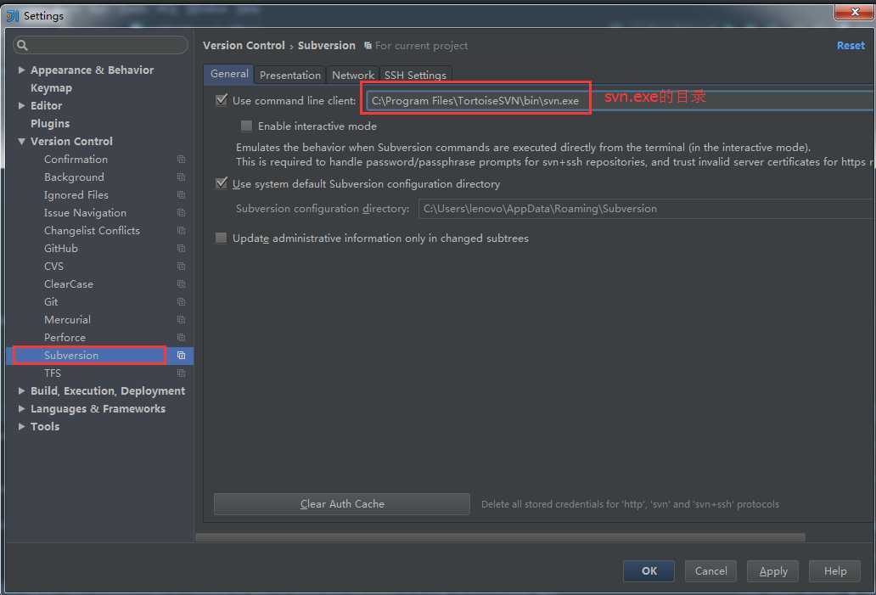The image size is (876, 595).
Task: Select Subversion settings item
Action: tap(71, 356)
